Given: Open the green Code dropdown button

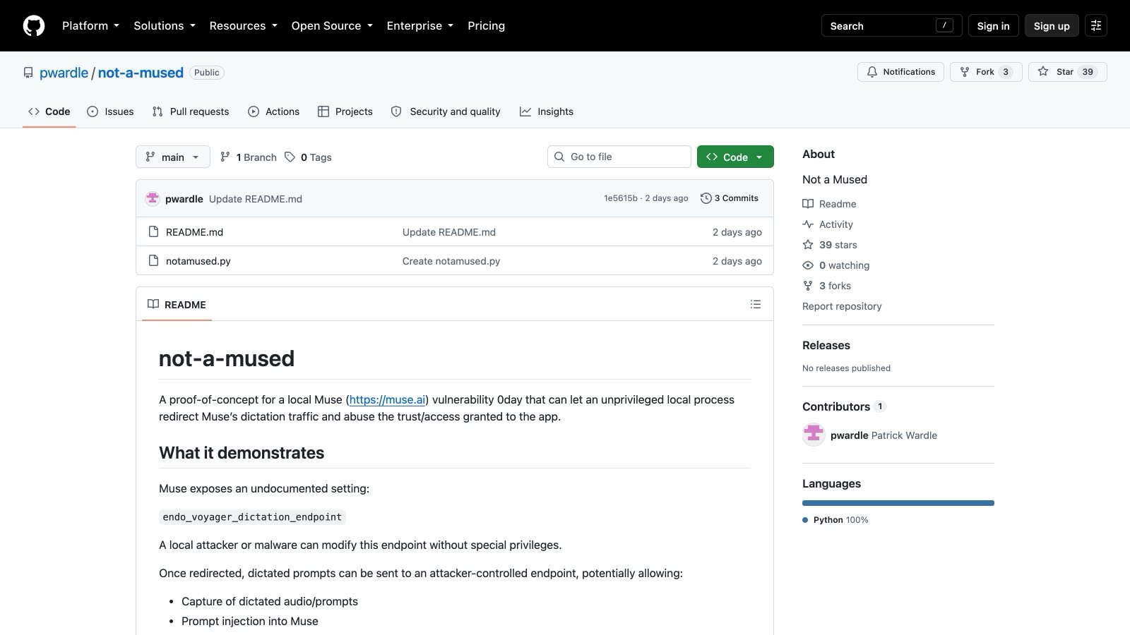Looking at the screenshot, I should coord(735,157).
